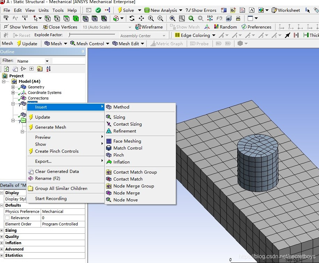Screen dimensions: 319x263
Task: Collapse the Model (A4) tree node
Action: (4, 81)
